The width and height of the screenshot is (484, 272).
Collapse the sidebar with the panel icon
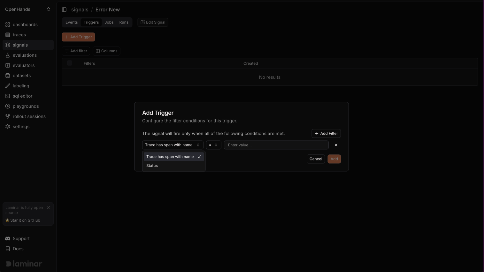(64, 9)
